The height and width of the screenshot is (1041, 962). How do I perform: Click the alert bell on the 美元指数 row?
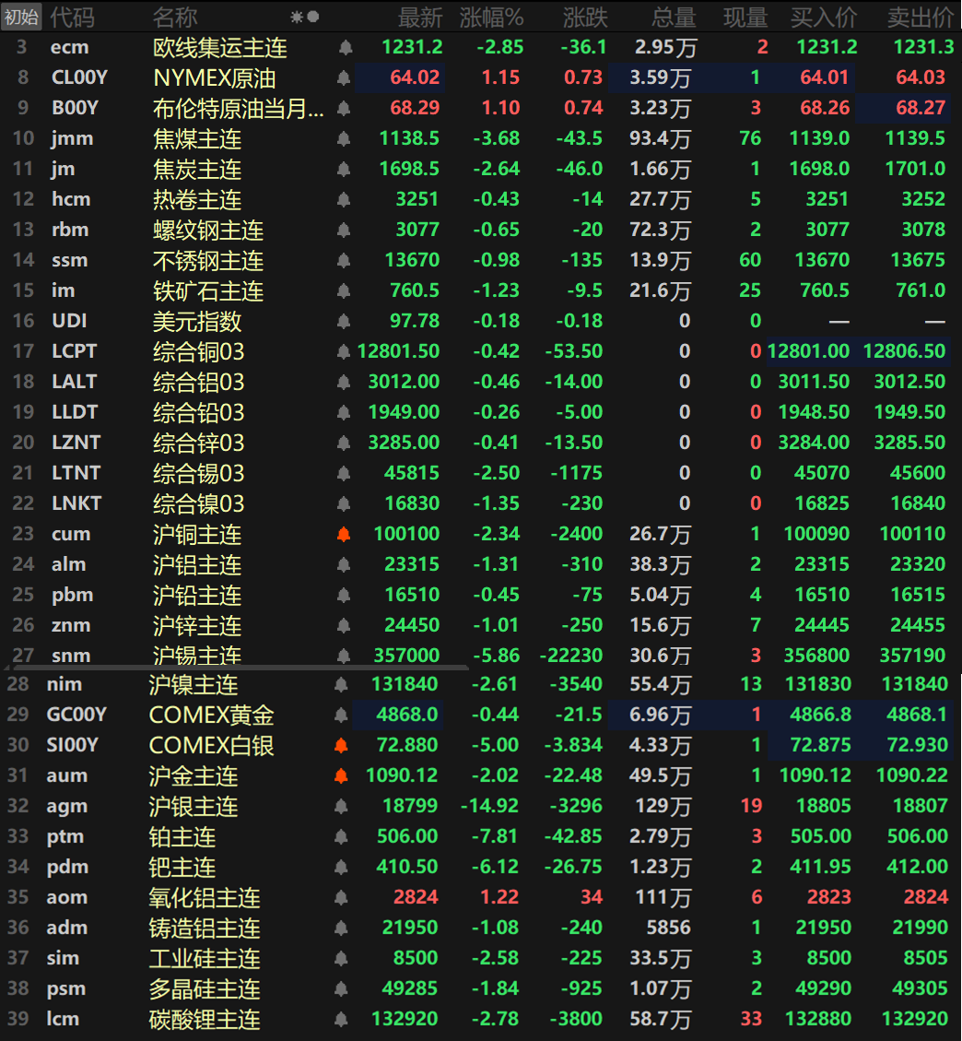pos(343,320)
